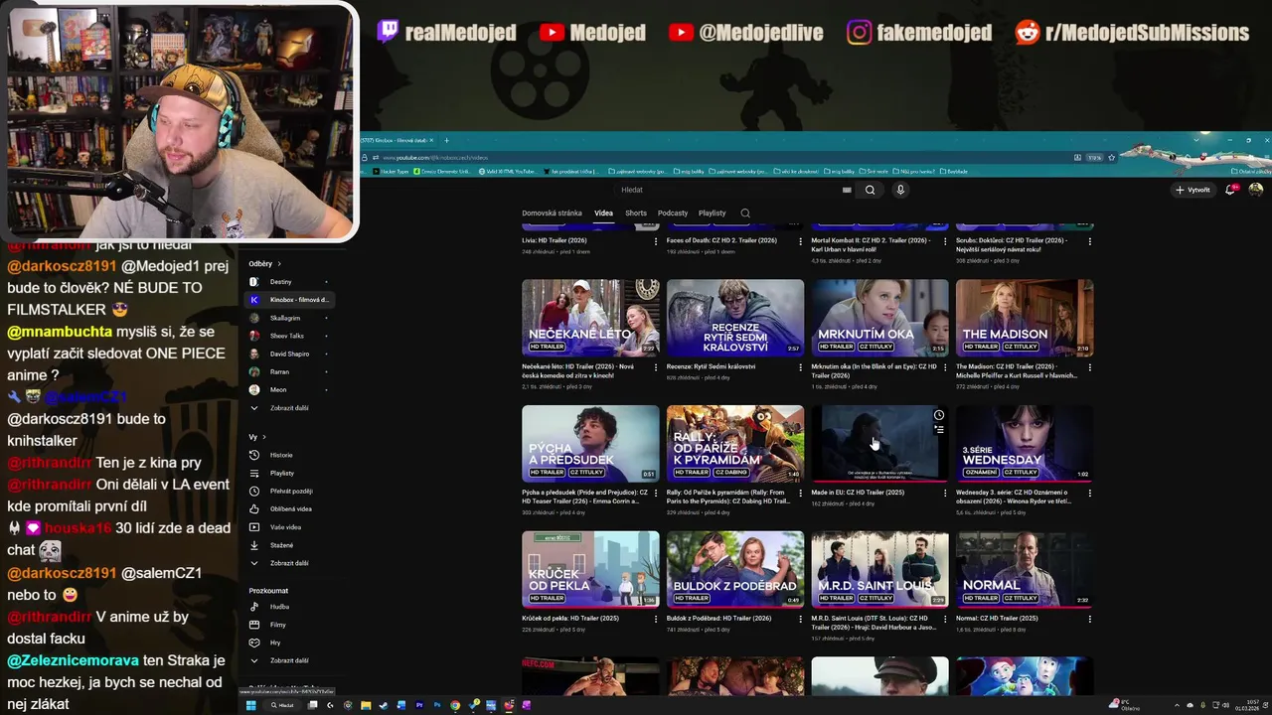Open Wednesday 3. série video title link
This screenshot has height=715, width=1272.
click(x=1013, y=497)
